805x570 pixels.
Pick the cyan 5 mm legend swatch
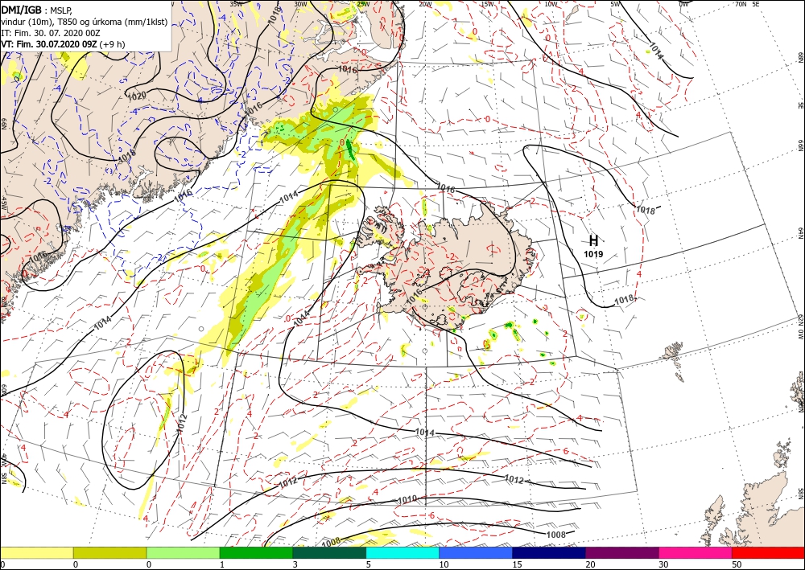click(x=402, y=552)
